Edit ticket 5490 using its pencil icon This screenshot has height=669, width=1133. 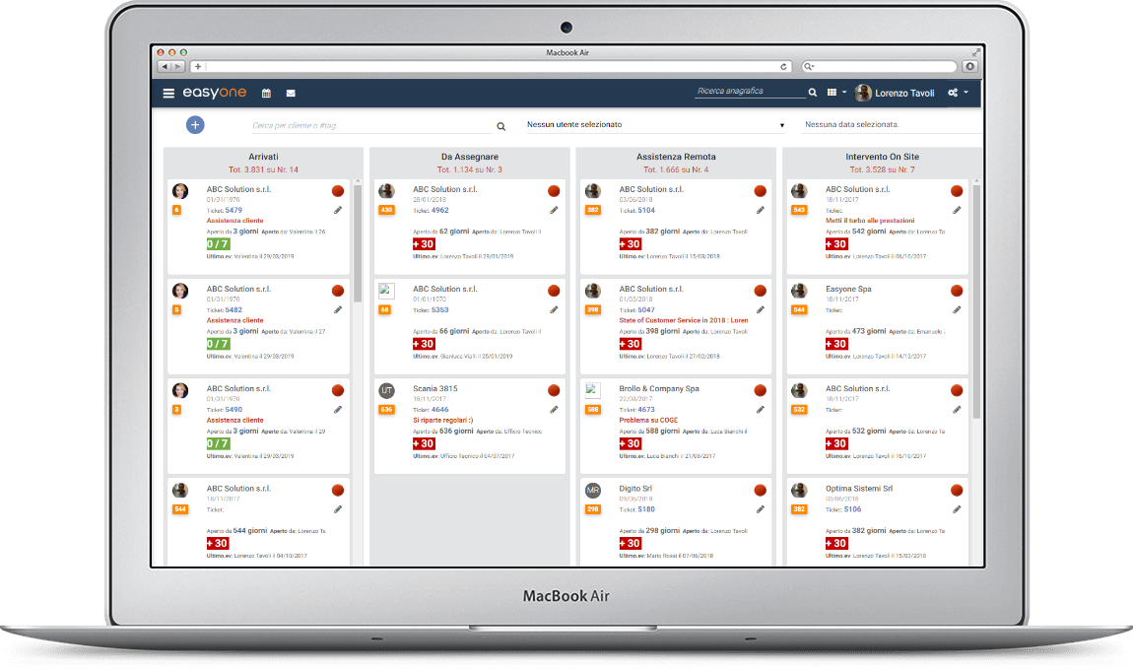click(338, 410)
